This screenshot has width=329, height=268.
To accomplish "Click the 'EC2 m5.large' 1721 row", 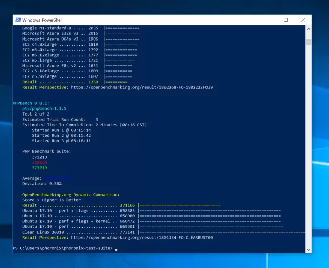I will pos(78,60).
